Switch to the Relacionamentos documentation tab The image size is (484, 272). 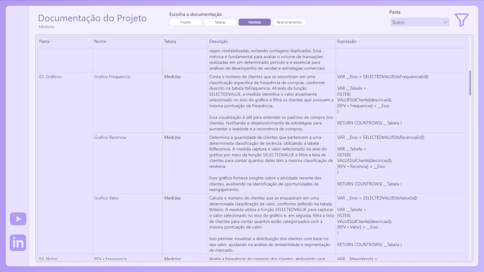pos(289,22)
